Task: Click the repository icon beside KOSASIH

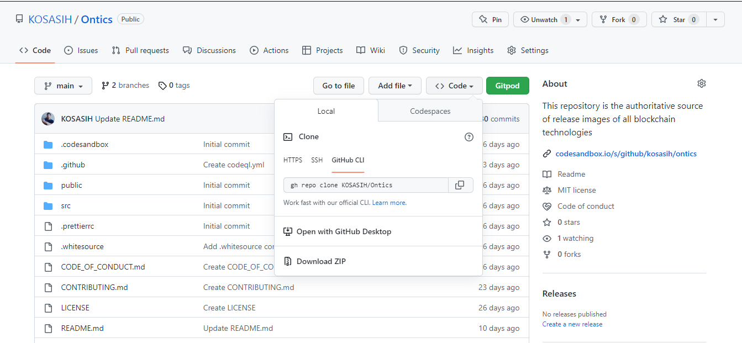Action: tap(19, 19)
